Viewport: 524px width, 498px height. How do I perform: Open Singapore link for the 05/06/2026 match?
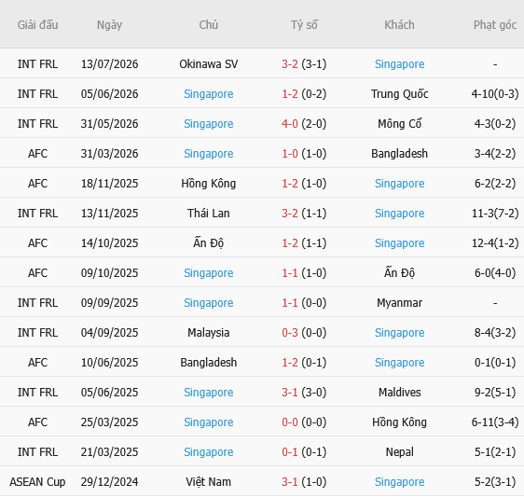(x=209, y=94)
